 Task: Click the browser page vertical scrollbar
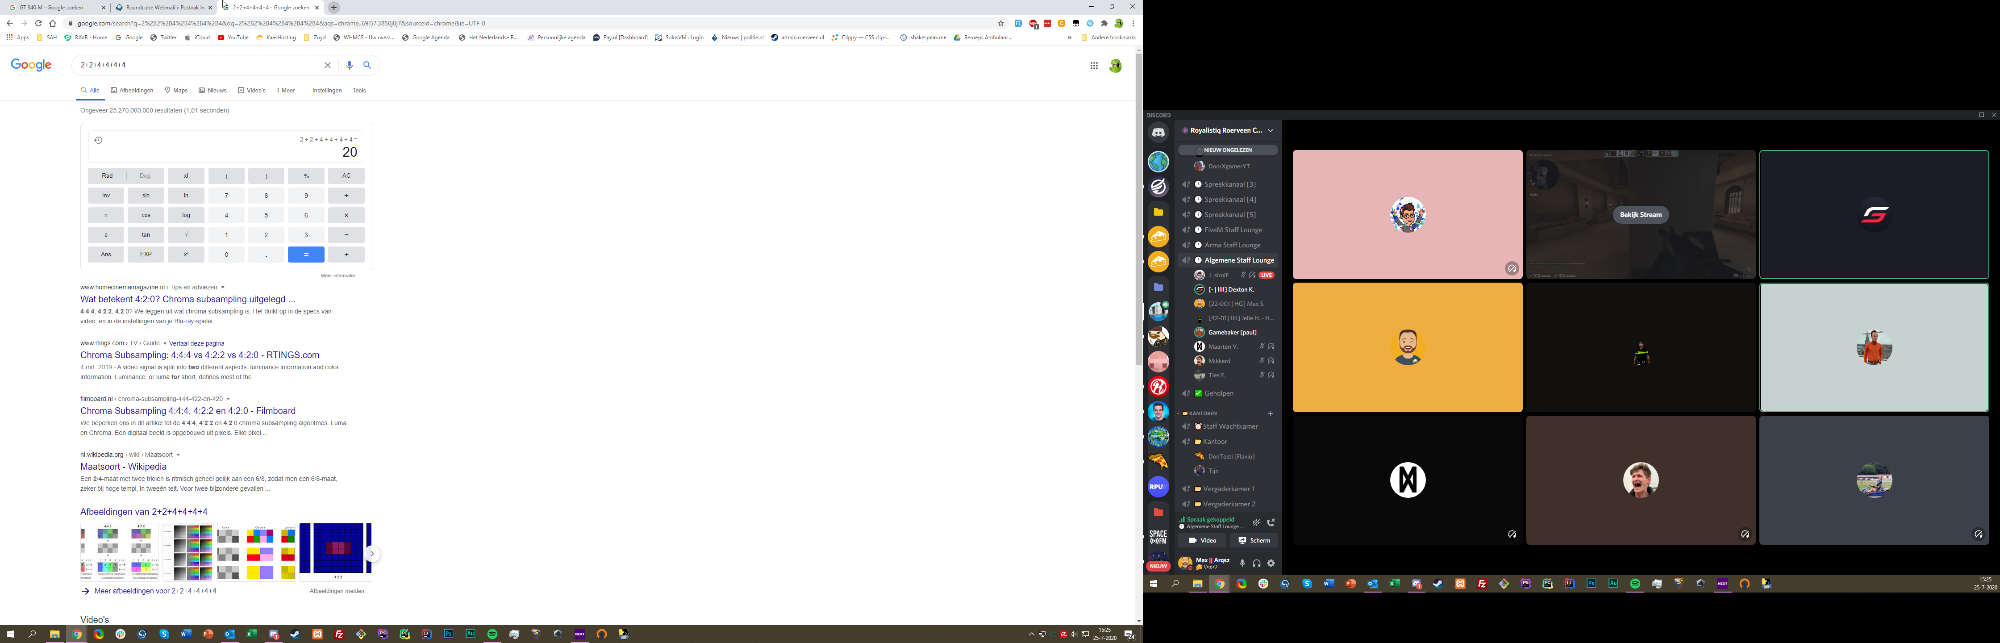point(1138,210)
